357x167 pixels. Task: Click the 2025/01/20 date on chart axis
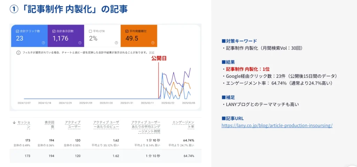click(106, 103)
